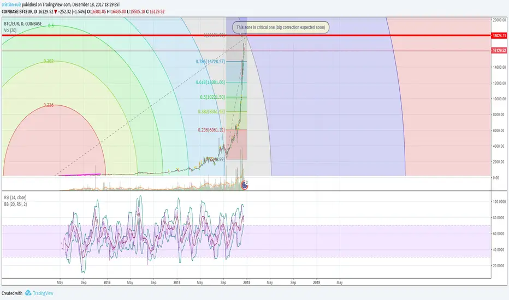Click the low value L:15505.18
The image size is (509, 300).
pos(135,11)
